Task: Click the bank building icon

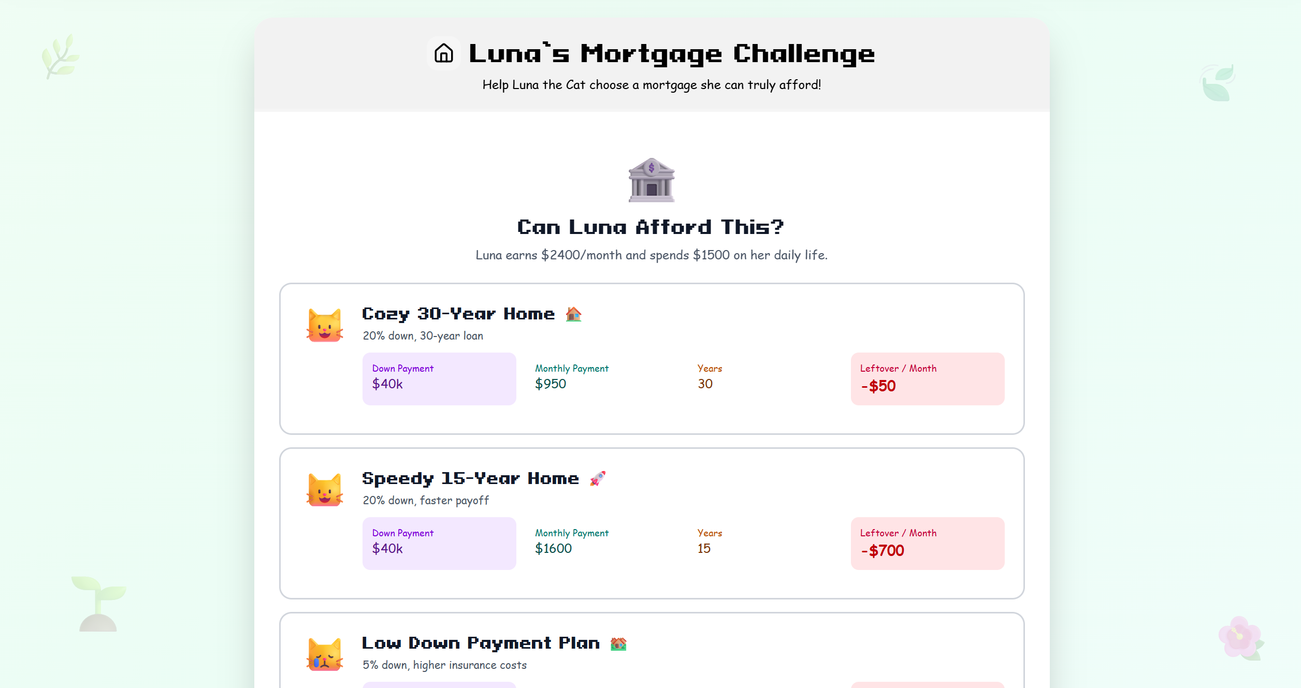Action: [651, 180]
